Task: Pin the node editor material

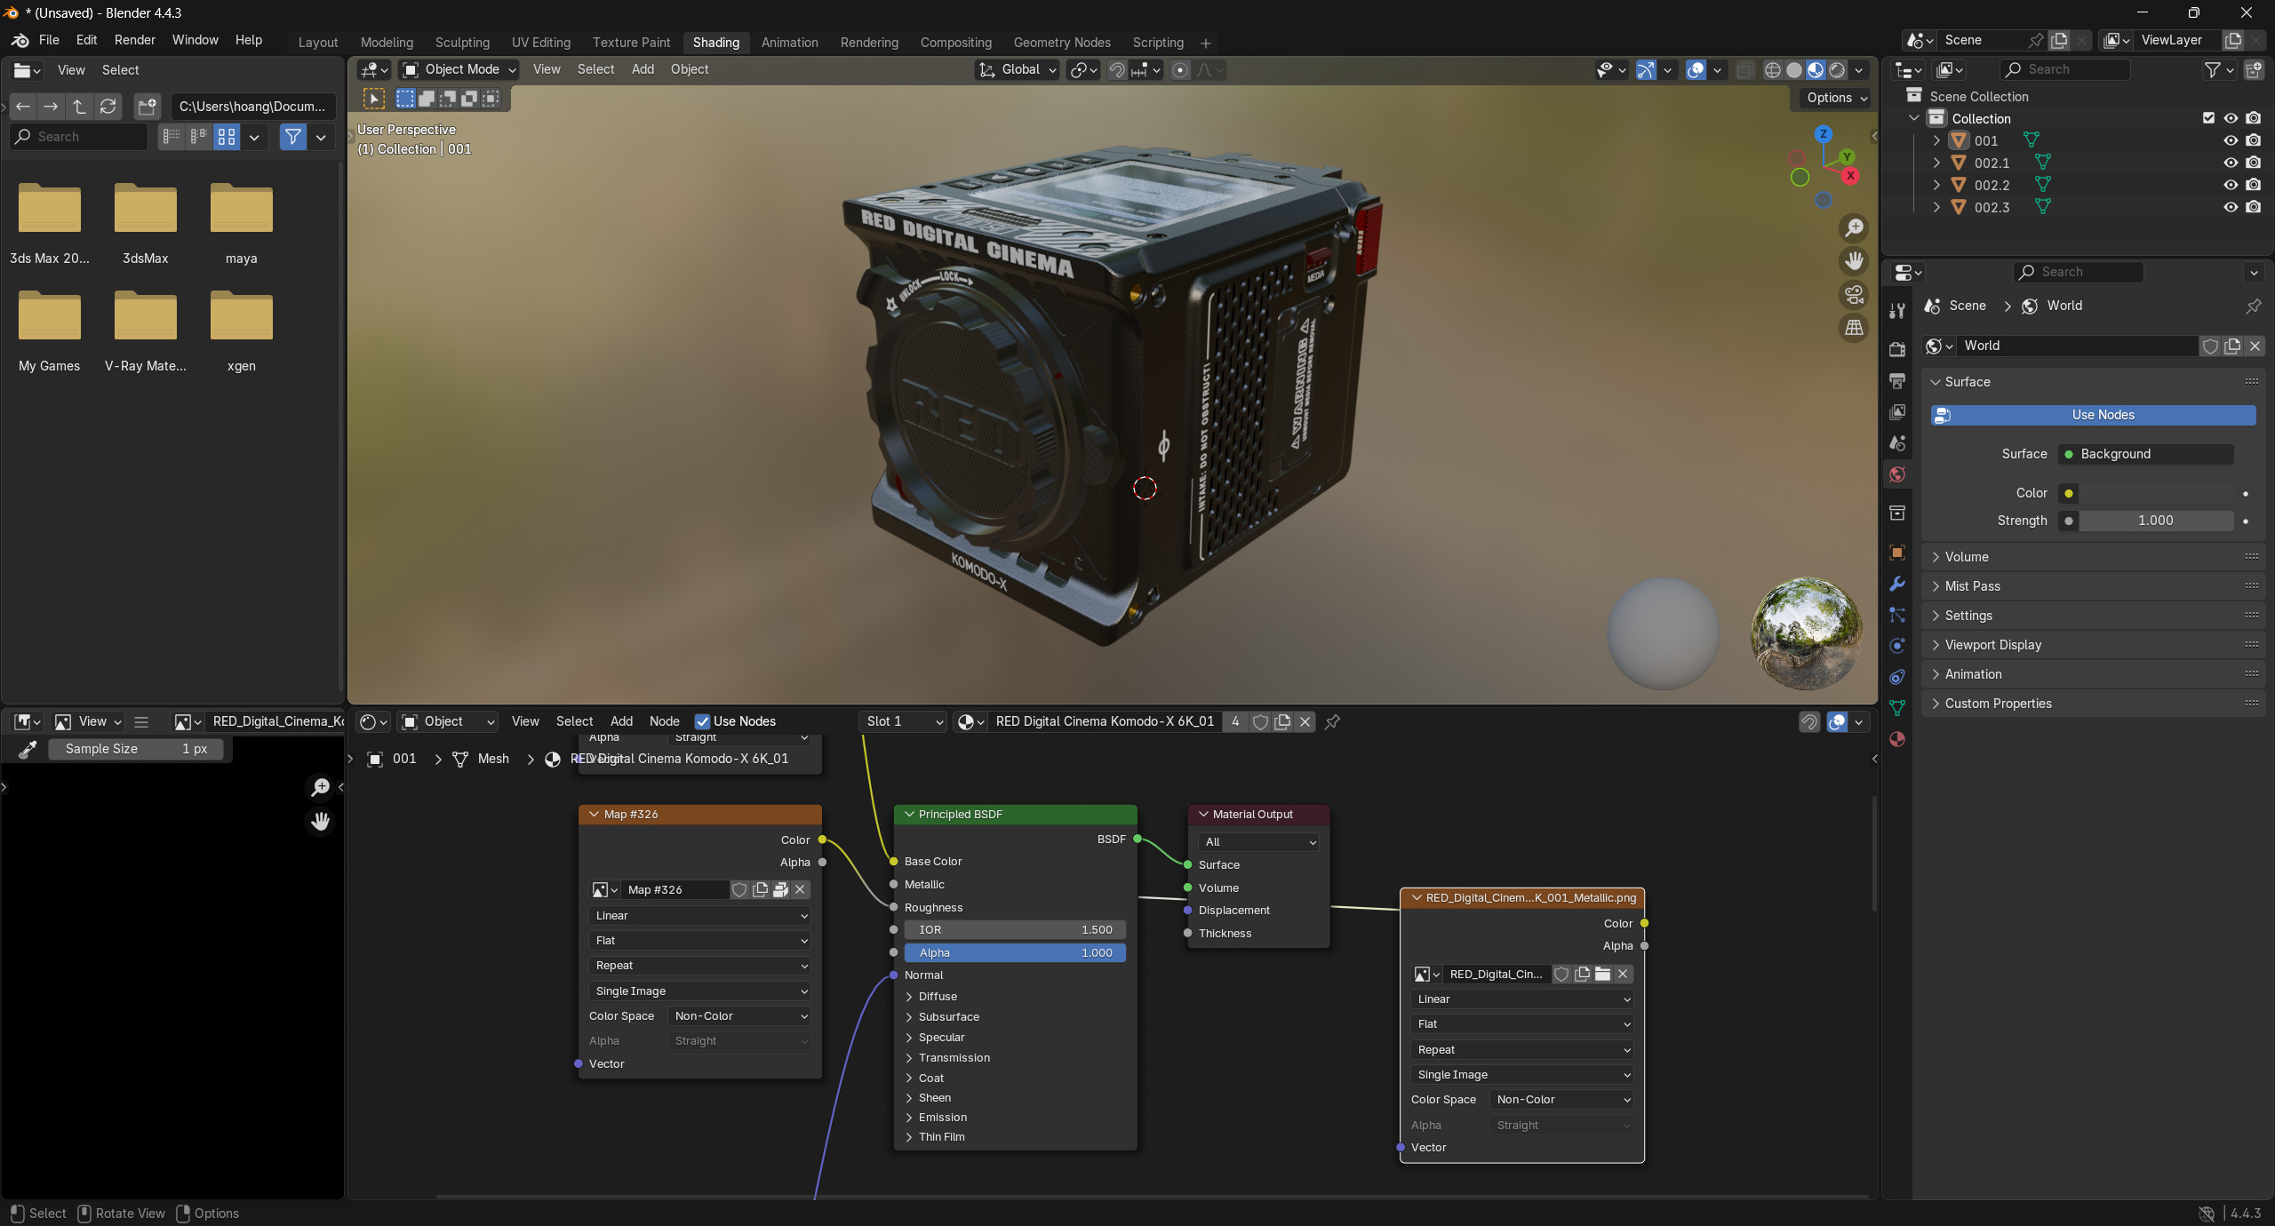Action: pyautogui.click(x=1332, y=721)
